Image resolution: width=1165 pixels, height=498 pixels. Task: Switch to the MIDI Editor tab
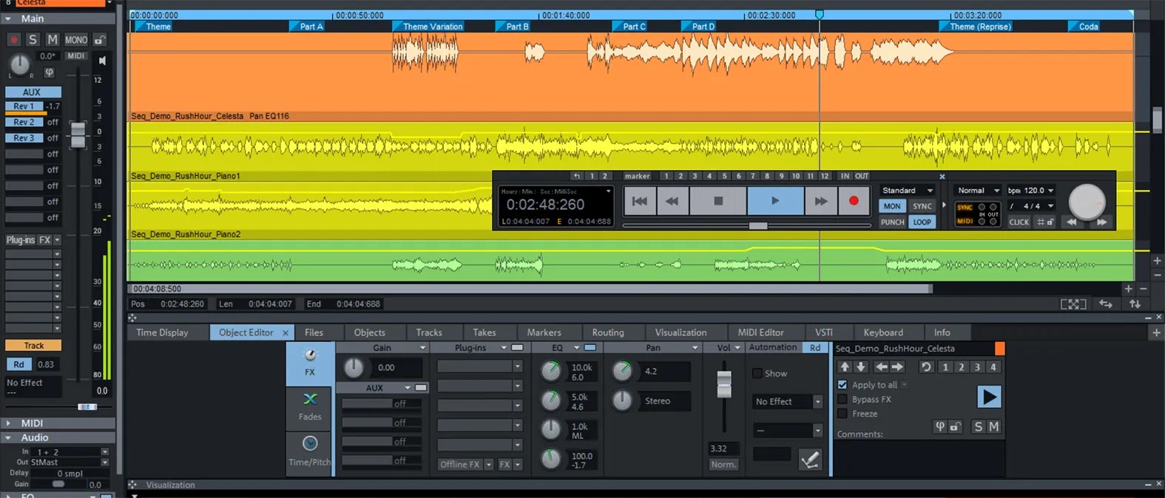tap(760, 332)
